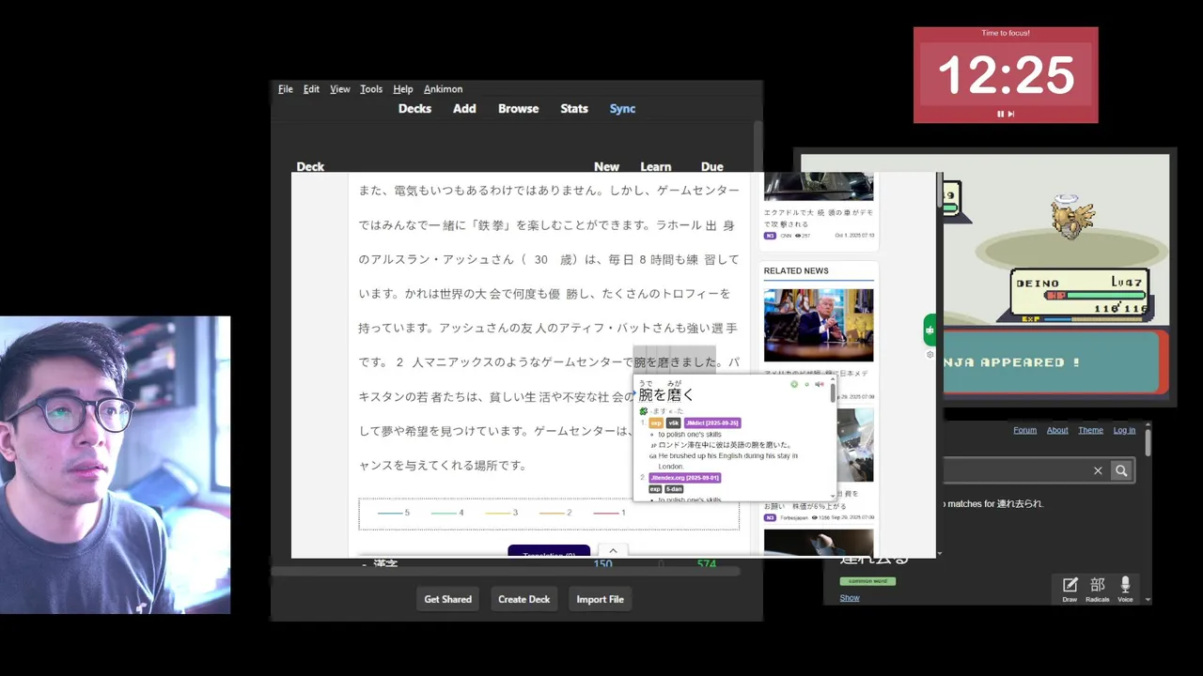This screenshot has height=676, width=1203.
Task: Click the New column header in Anki
Action: (x=606, y=166)
